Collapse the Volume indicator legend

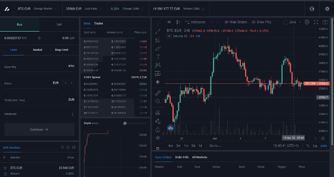click(x=169, y=36)
